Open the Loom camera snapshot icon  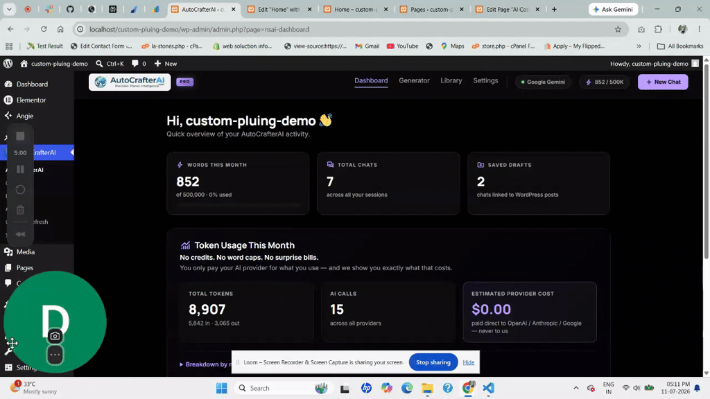coord(55,336)
